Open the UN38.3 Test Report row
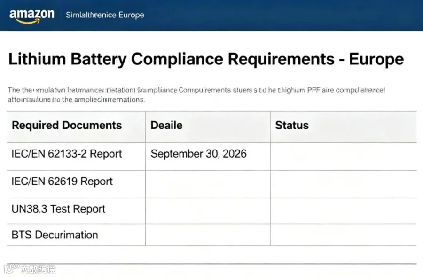This screenshot has width=423, height=277. point(212,211)
